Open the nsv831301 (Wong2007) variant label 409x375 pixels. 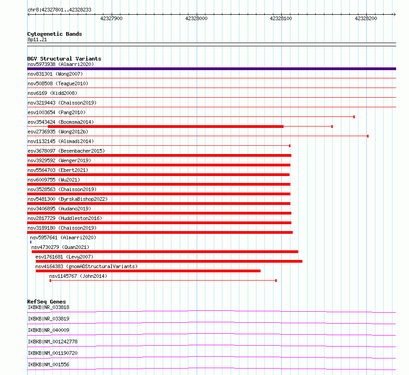[x=55, y=74]
